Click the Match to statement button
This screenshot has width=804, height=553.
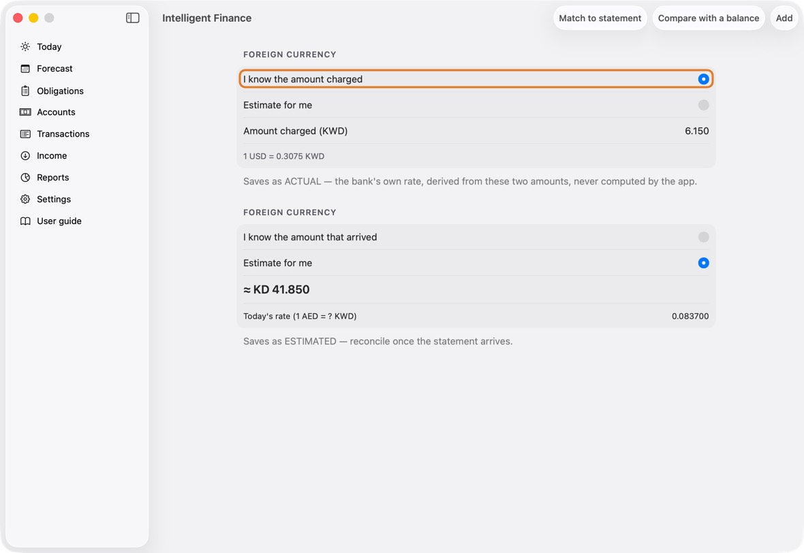tap(600, 18)
